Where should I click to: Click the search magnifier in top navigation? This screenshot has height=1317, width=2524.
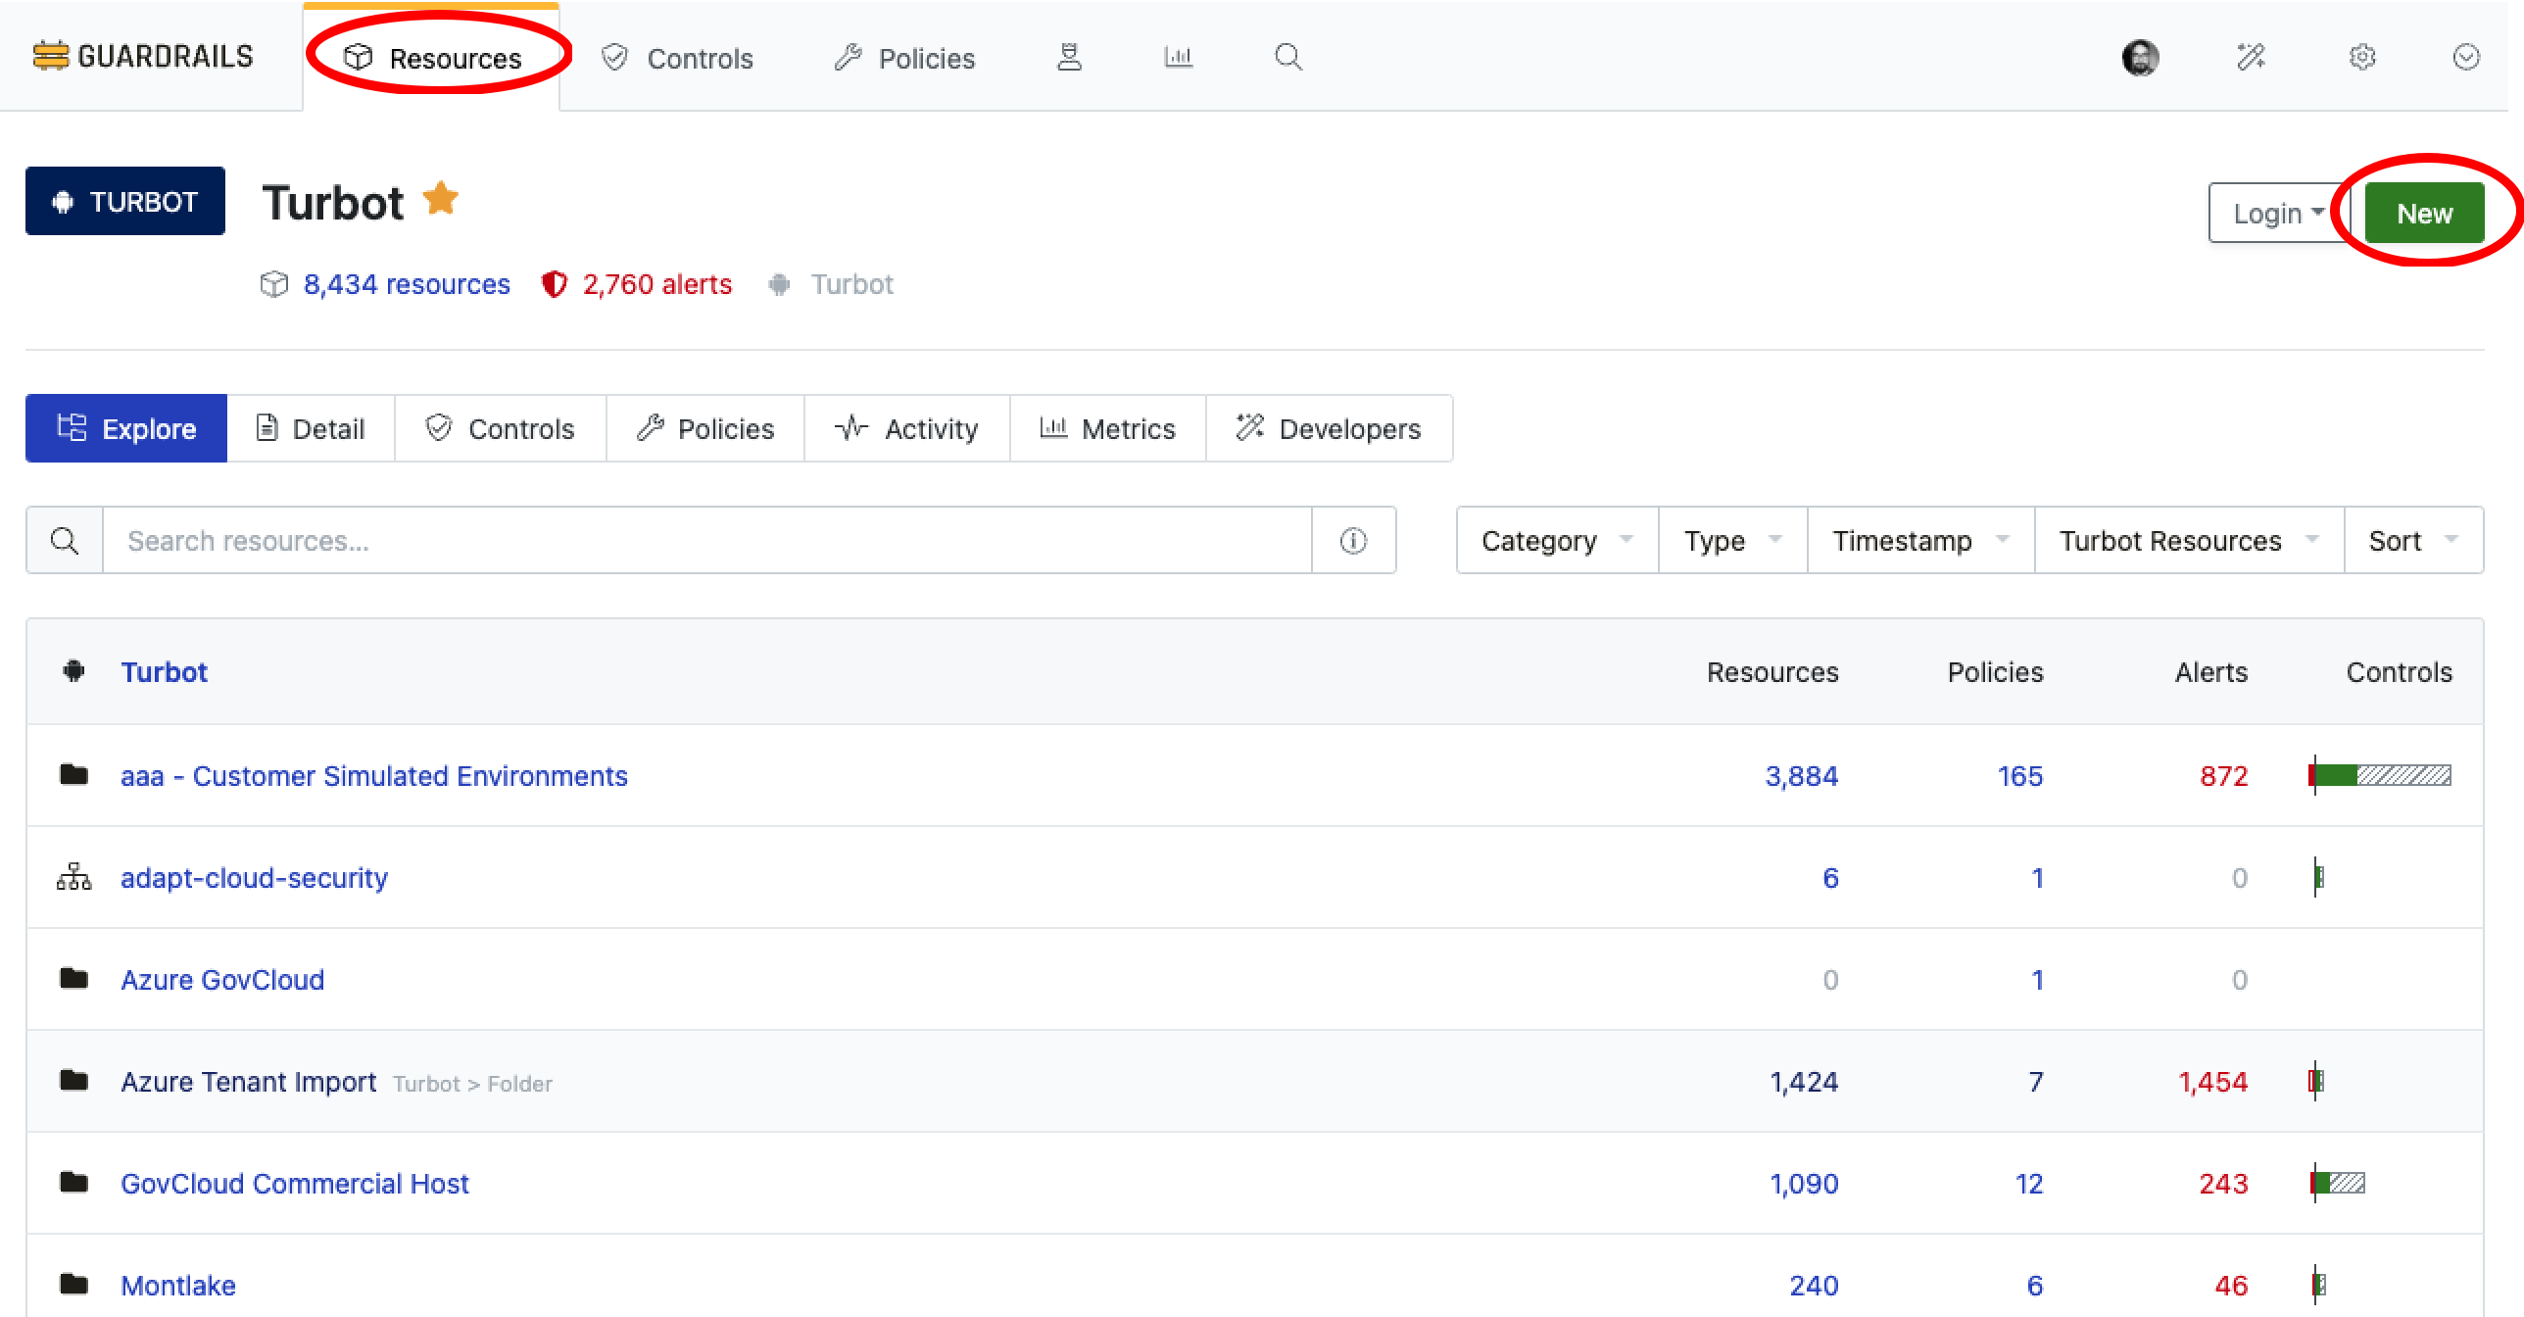[1288, 58]
